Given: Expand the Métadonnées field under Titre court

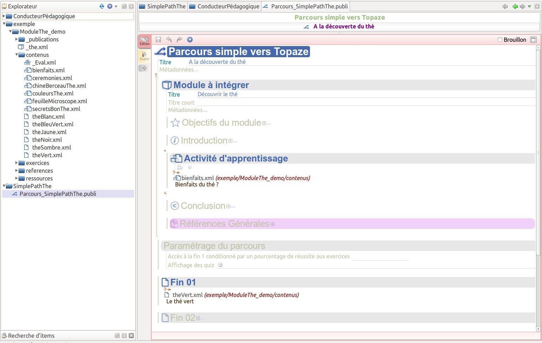Looking at the screenshot, I should (x=187, y=110).
